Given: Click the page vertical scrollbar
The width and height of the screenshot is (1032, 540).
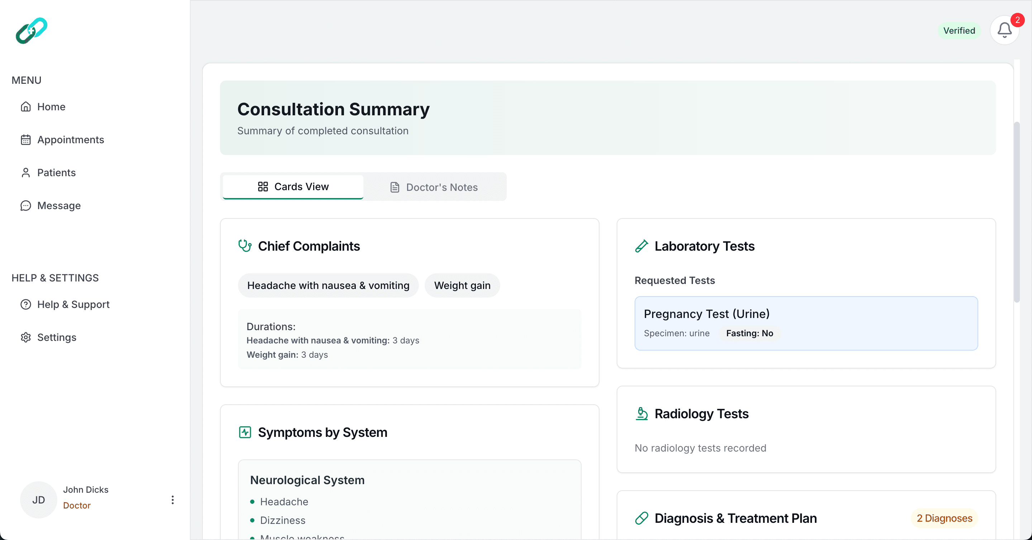Looking at the screenshot, I should 1016,212.
